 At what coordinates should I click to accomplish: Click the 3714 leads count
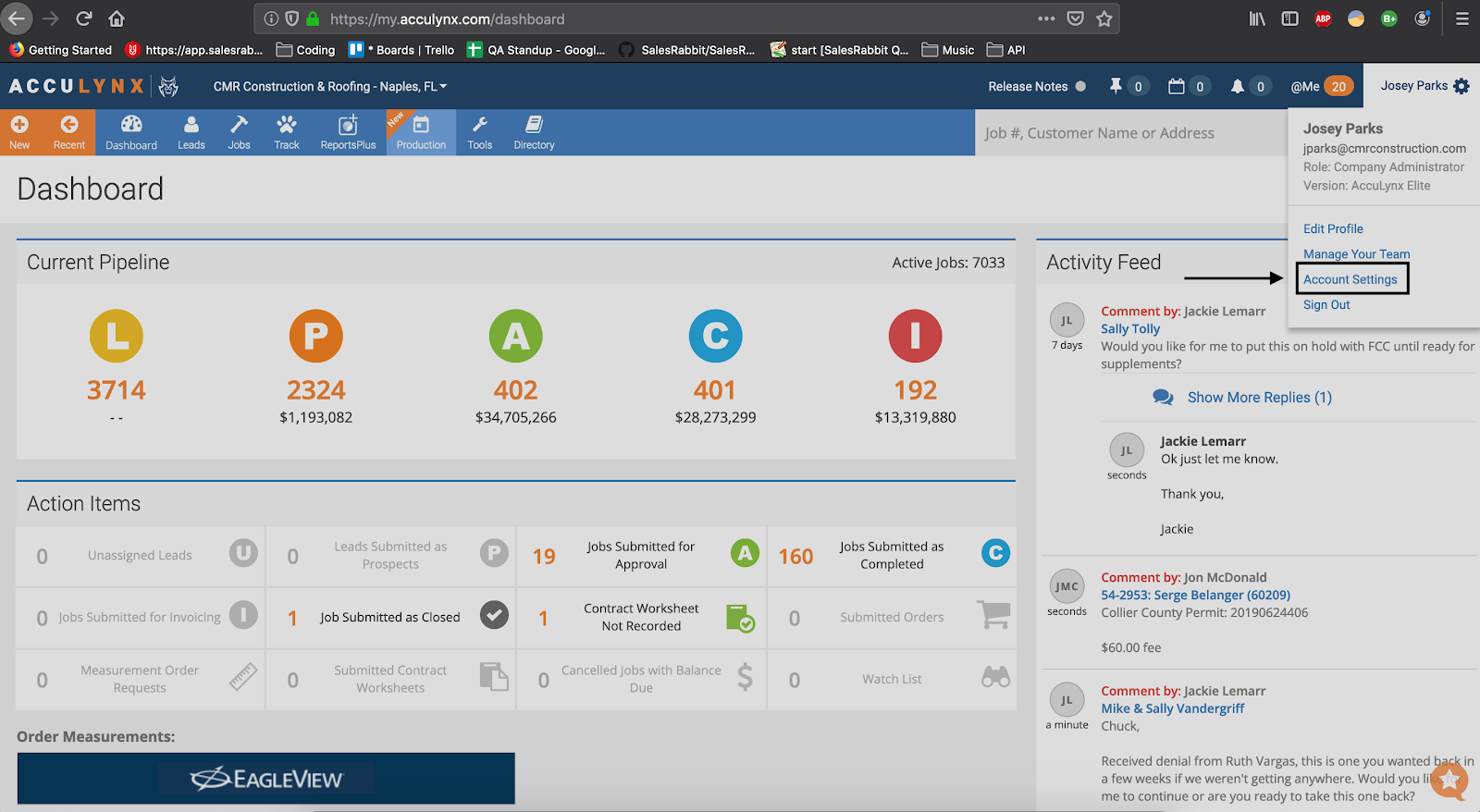(x=117, y=390)
